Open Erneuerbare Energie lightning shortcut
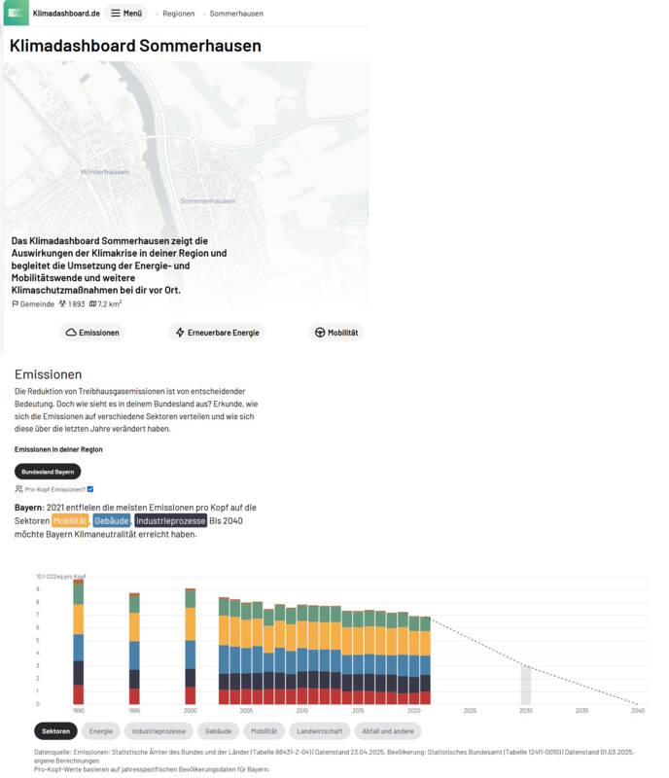The width and height of the screenshot is (669, 778). (x=217, y=333)
